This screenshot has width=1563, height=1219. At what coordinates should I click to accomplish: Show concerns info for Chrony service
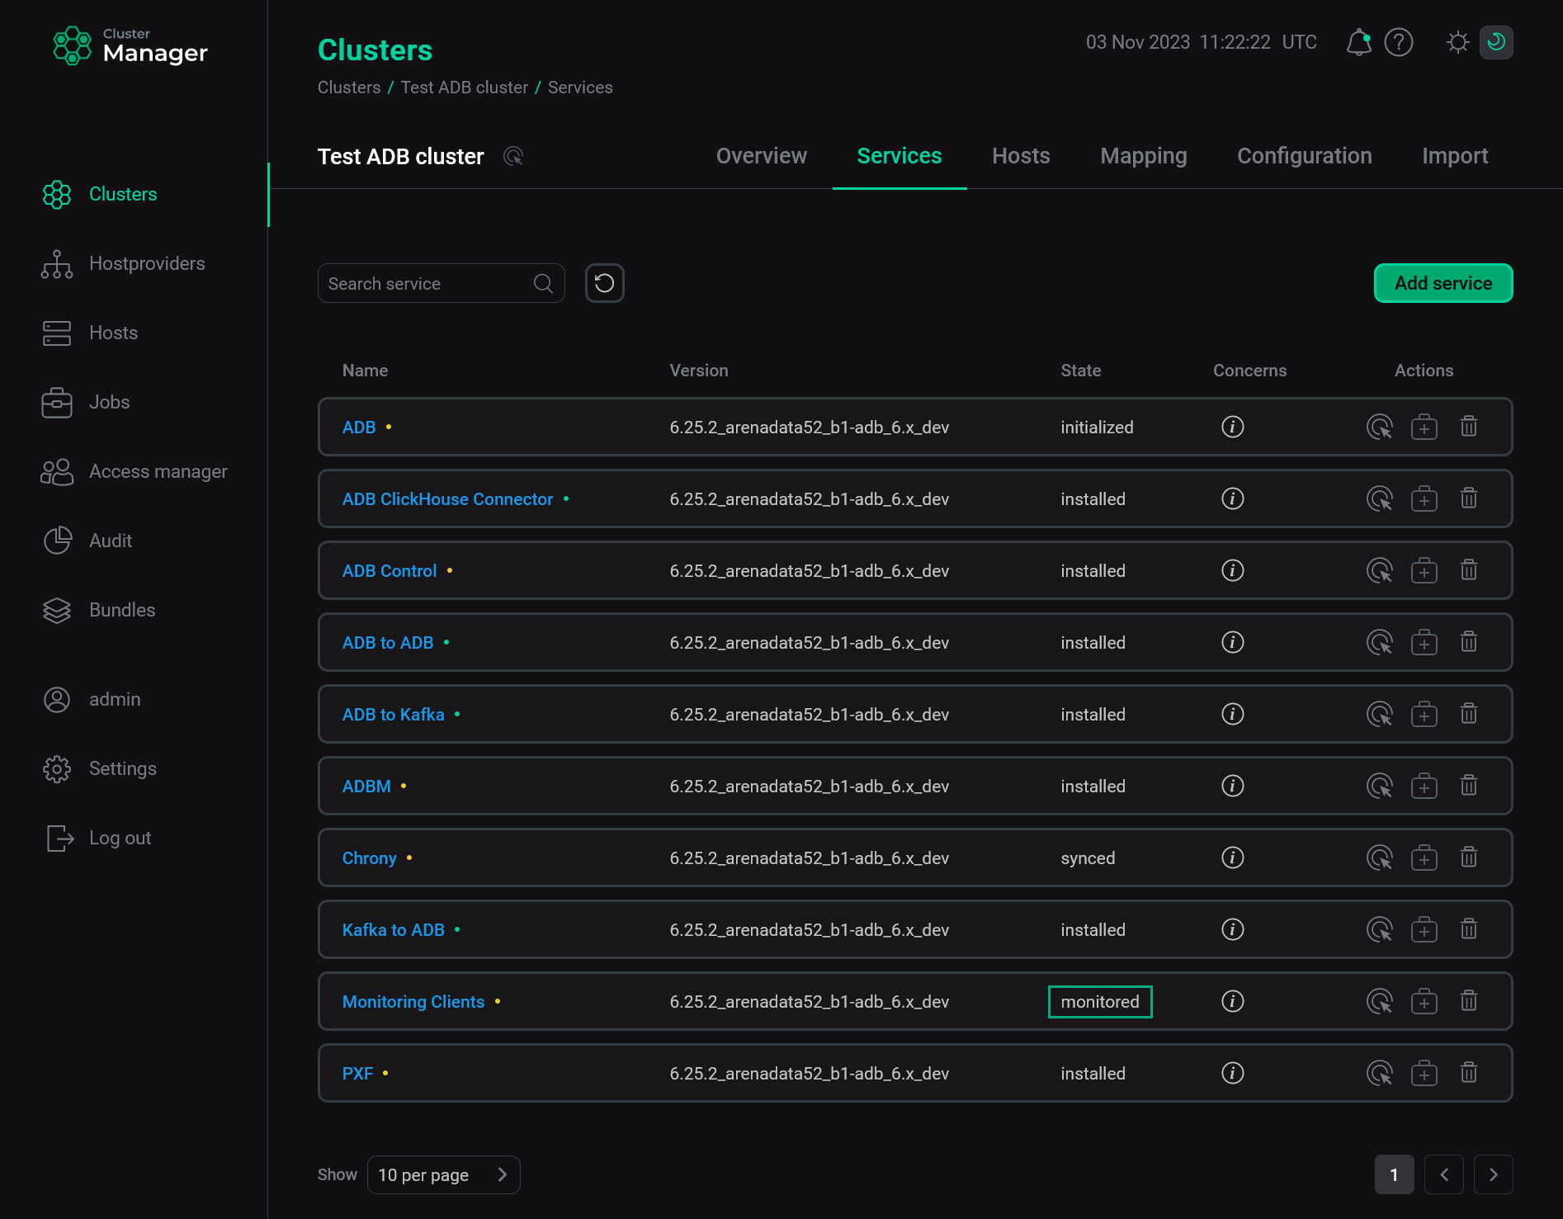(x=1232, y=858)
